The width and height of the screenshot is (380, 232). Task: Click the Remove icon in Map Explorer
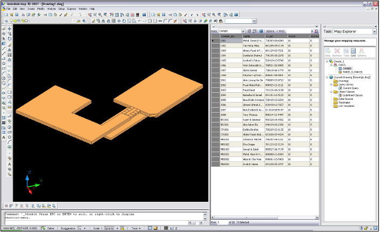point(337,52)
